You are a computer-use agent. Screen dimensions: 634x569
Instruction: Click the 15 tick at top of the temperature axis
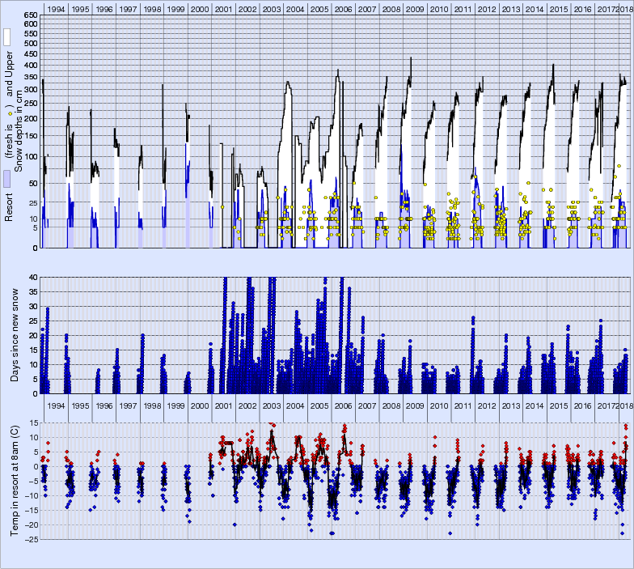[33, 423]
